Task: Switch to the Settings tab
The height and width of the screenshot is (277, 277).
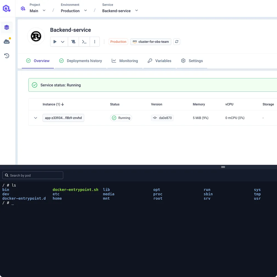Action: pos(192,61)
